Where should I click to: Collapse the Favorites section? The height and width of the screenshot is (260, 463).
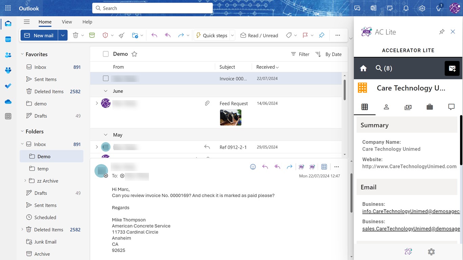tap(22, 54)
